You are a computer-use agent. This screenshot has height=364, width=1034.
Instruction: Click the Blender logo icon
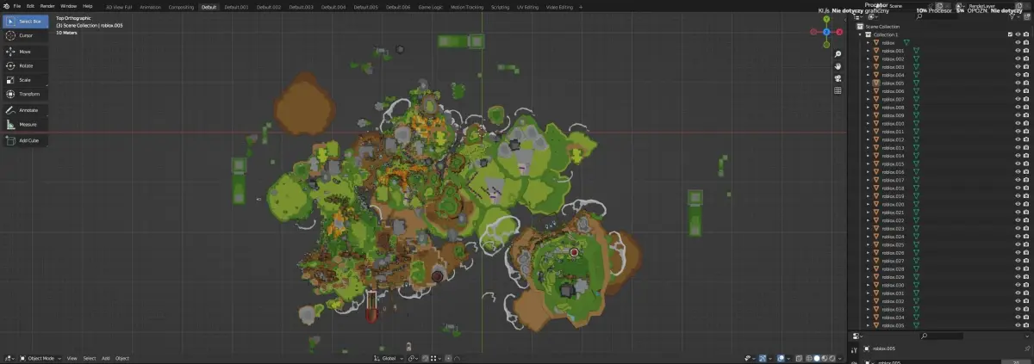(5, 6)
